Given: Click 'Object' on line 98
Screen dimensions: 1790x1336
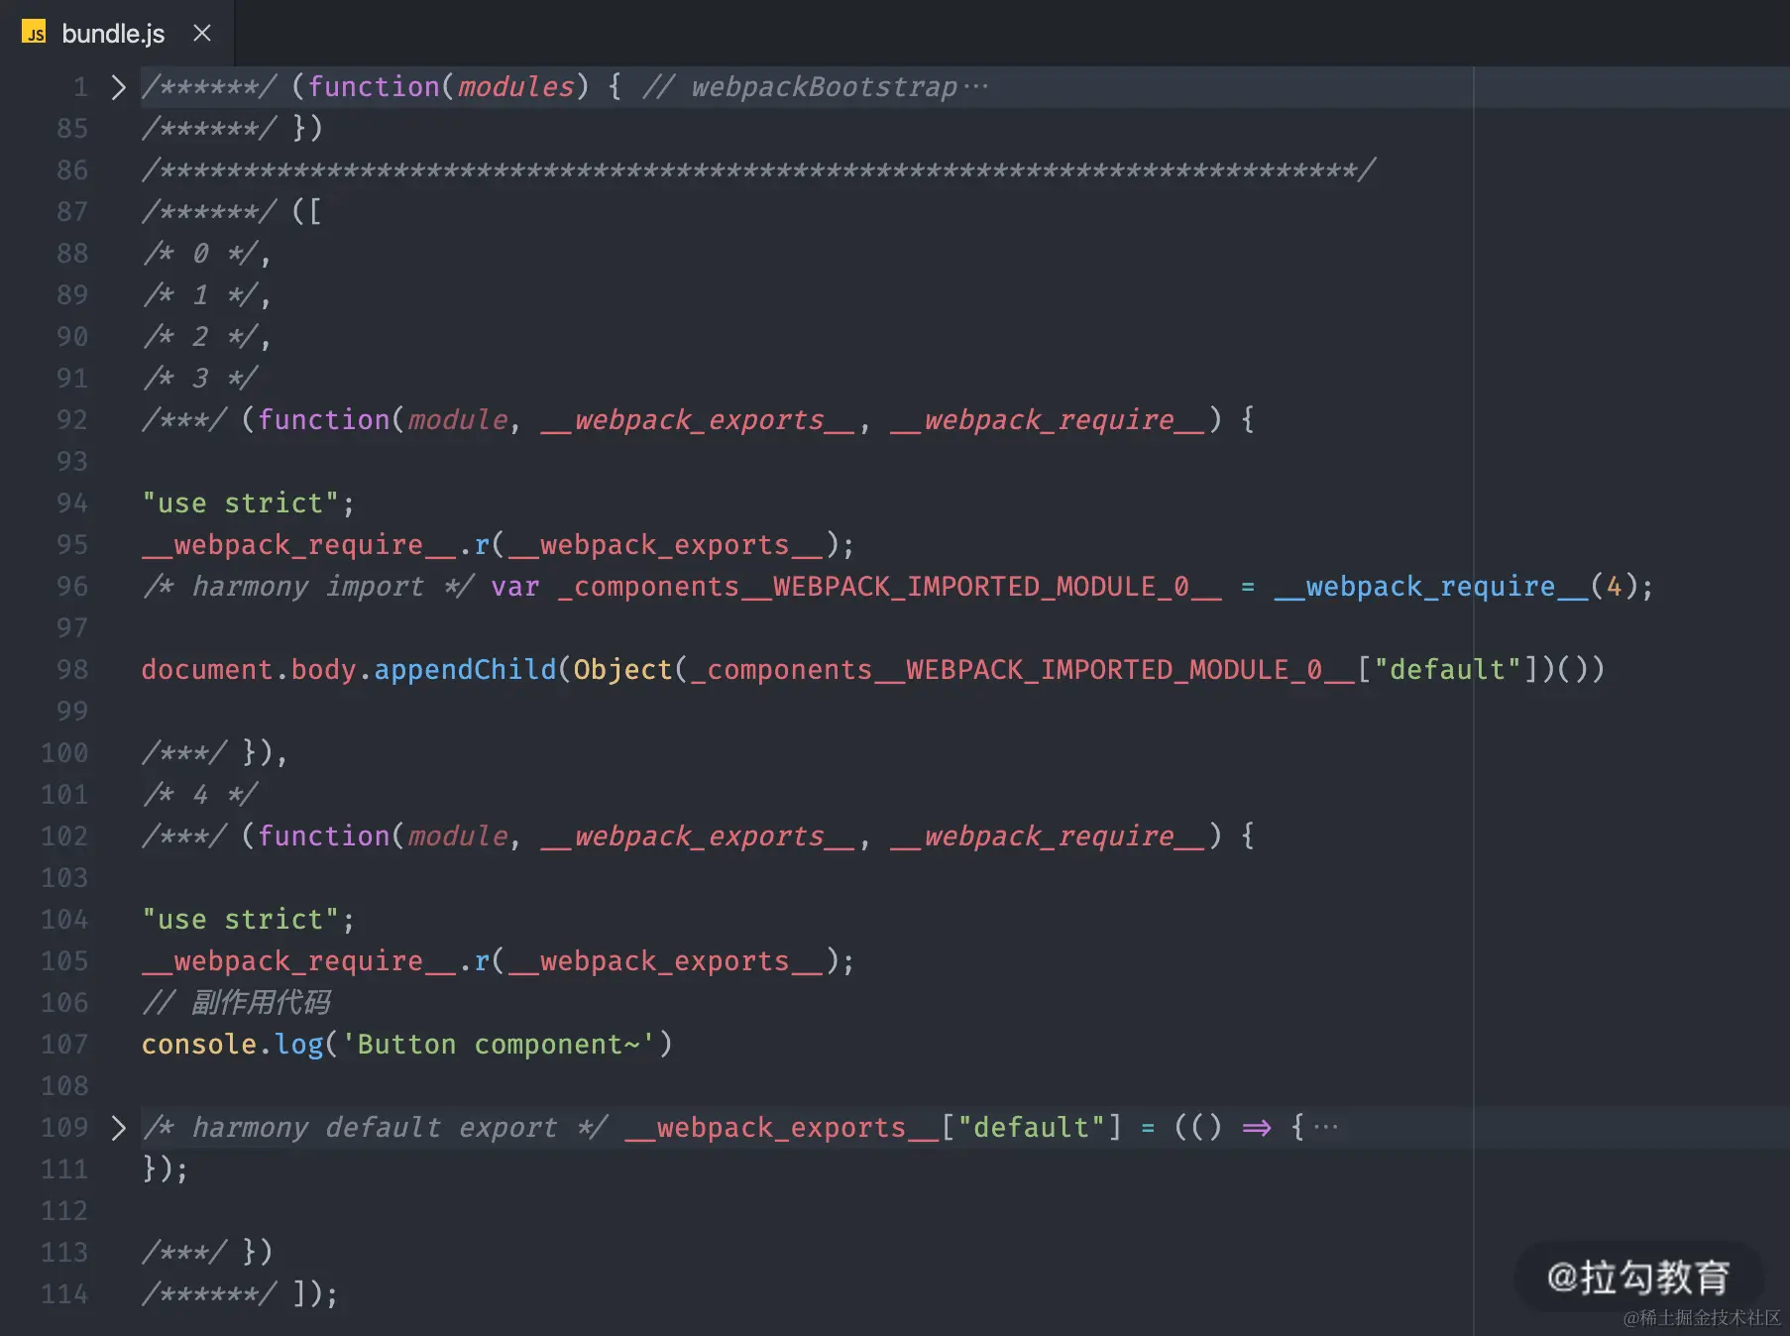Looking at the screenshot, I should (623, 670).
